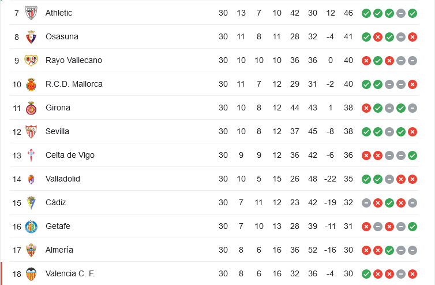Image resolution: width=435 pixels, height=285 pixels.
Task: Click the Almería club crest icon
Action: point(31,250)
